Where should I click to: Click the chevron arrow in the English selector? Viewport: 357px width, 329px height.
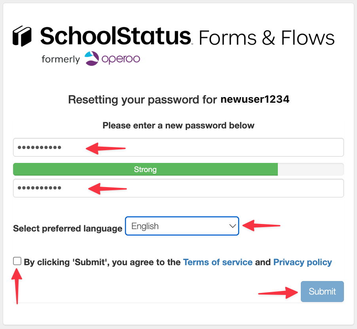point(232,226)
